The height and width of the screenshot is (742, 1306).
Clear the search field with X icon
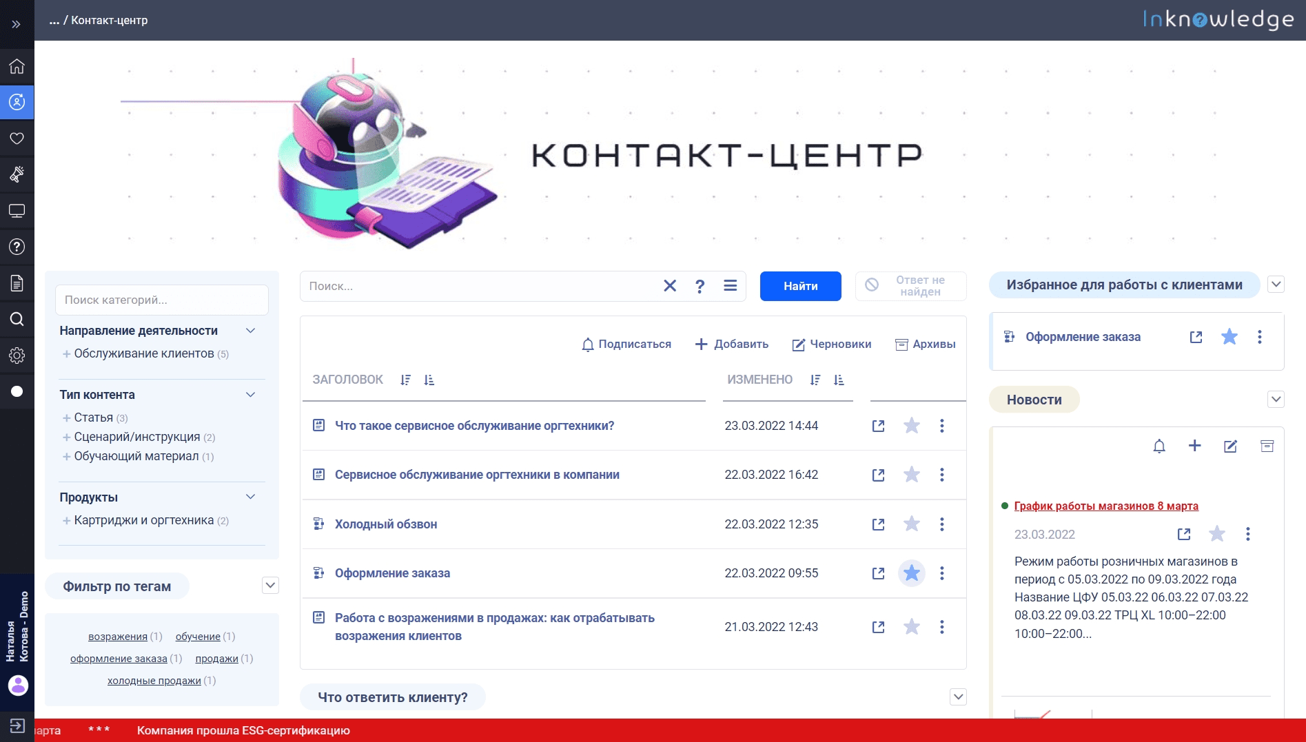669,286
